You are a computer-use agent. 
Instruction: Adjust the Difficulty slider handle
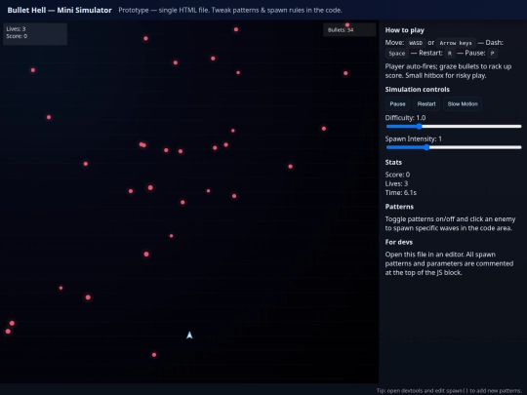coord(419,126)
